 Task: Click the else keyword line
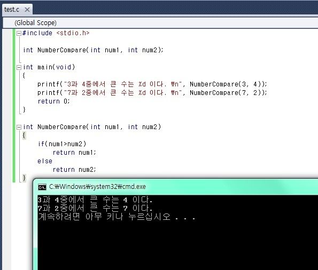pyautogui.click(x=45, y=161)
